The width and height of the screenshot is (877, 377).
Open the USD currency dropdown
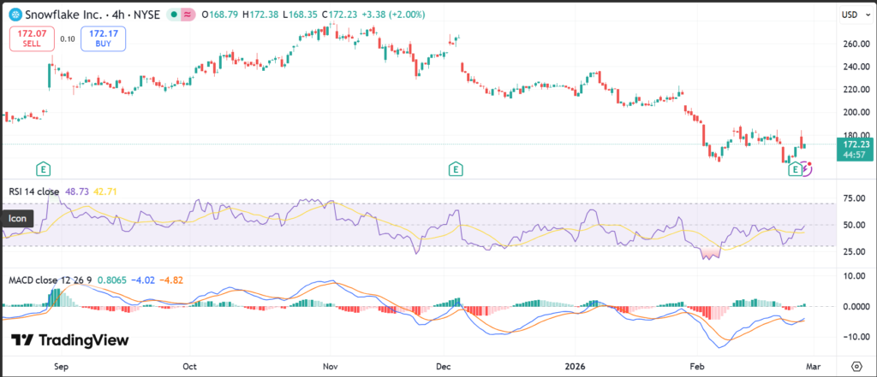[x=852, y=15]
